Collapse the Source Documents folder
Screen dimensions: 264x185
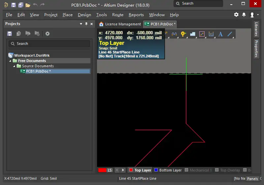click(x=14, y=66)
